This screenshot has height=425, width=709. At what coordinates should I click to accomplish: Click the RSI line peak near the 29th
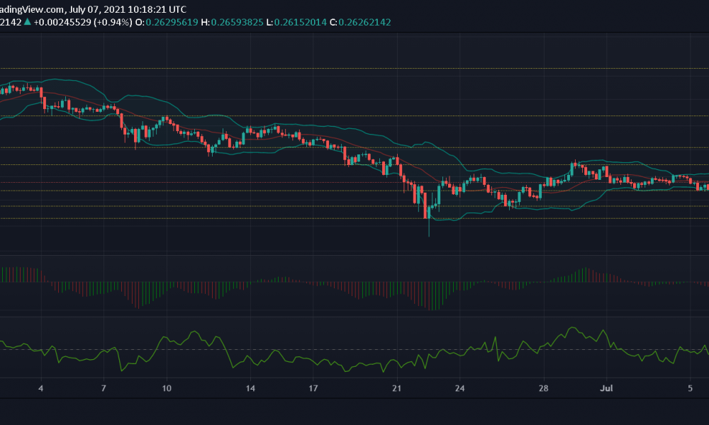click(573, 329)
